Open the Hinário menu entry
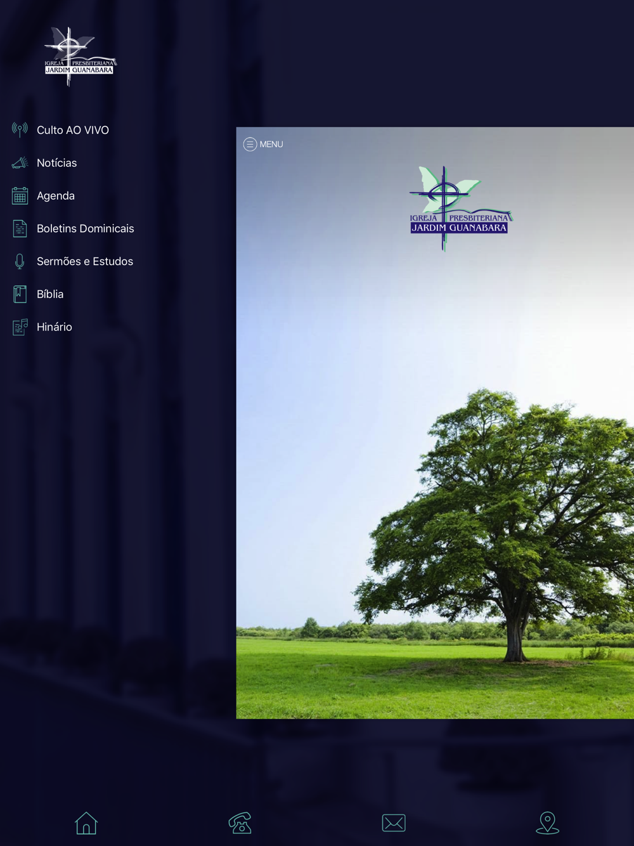The width and height of the screenshot is (634, 846). [x=55, y=327]
